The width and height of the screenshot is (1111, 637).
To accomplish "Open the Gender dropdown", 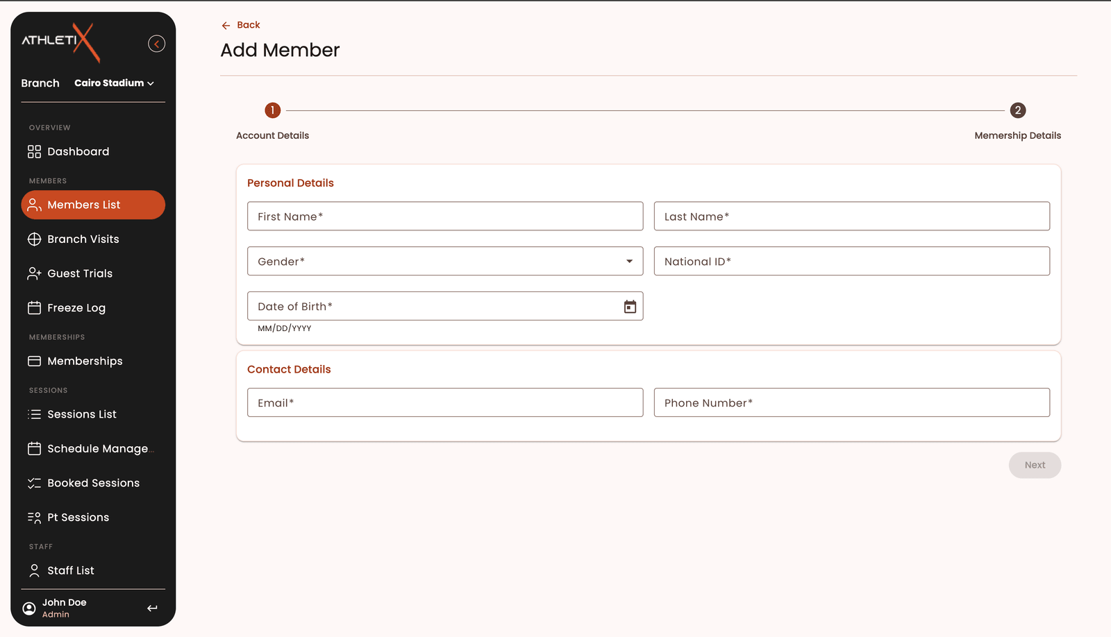I will (x=445, y=261).
